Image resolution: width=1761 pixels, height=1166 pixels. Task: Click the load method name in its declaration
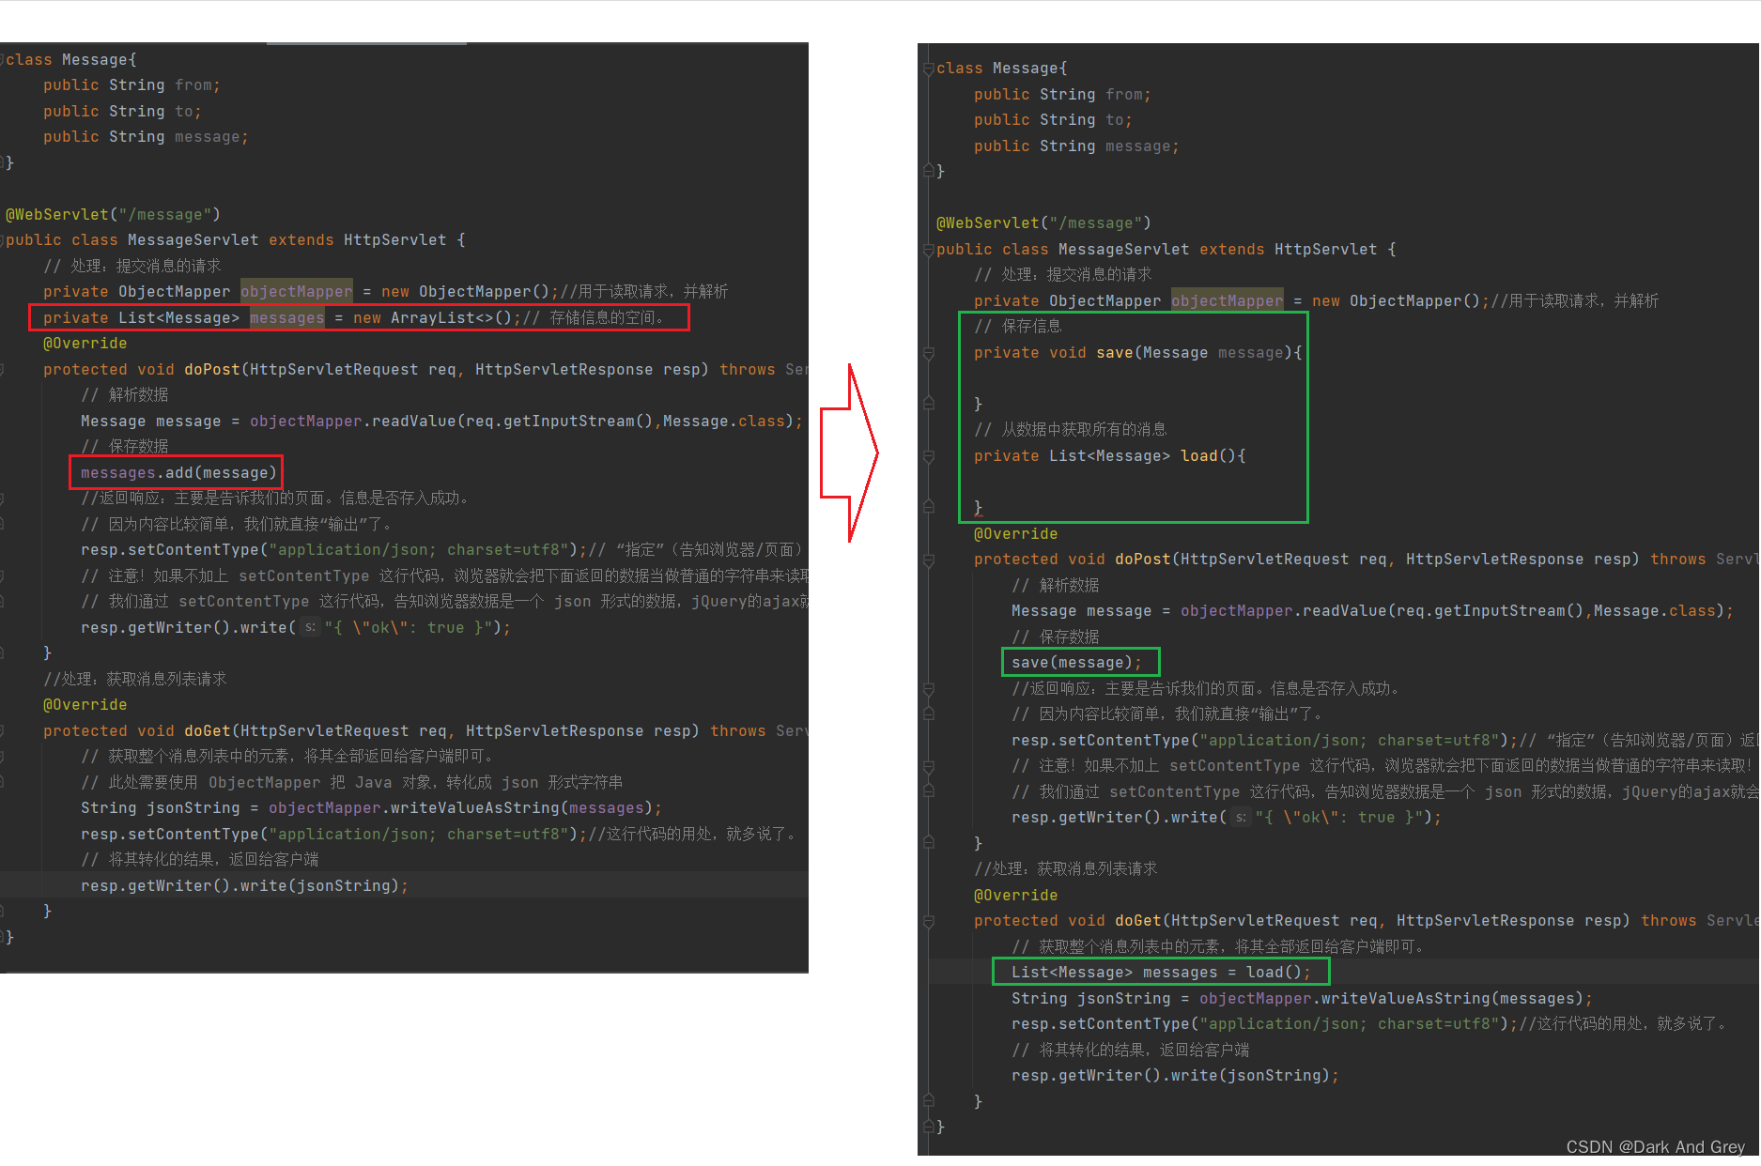pyautogui.click(x=1198, y=456)
